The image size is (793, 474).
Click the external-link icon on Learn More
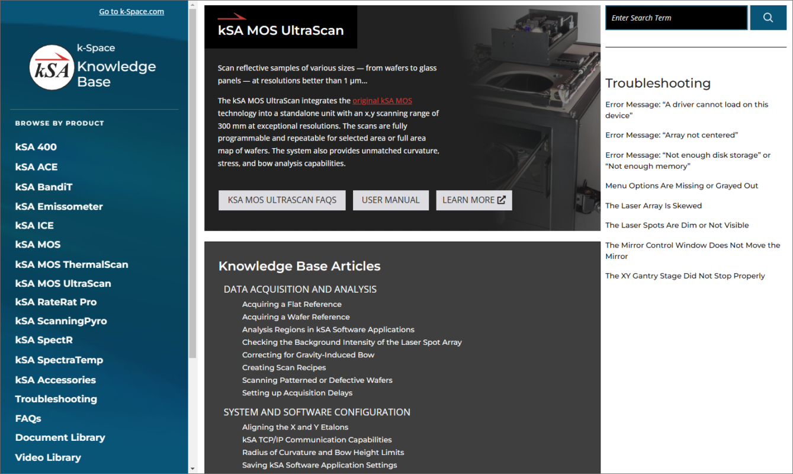tap(502, 200)
